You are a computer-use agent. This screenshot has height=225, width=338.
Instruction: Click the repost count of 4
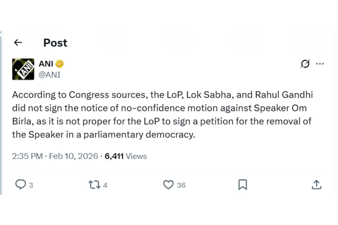(105, 185)
